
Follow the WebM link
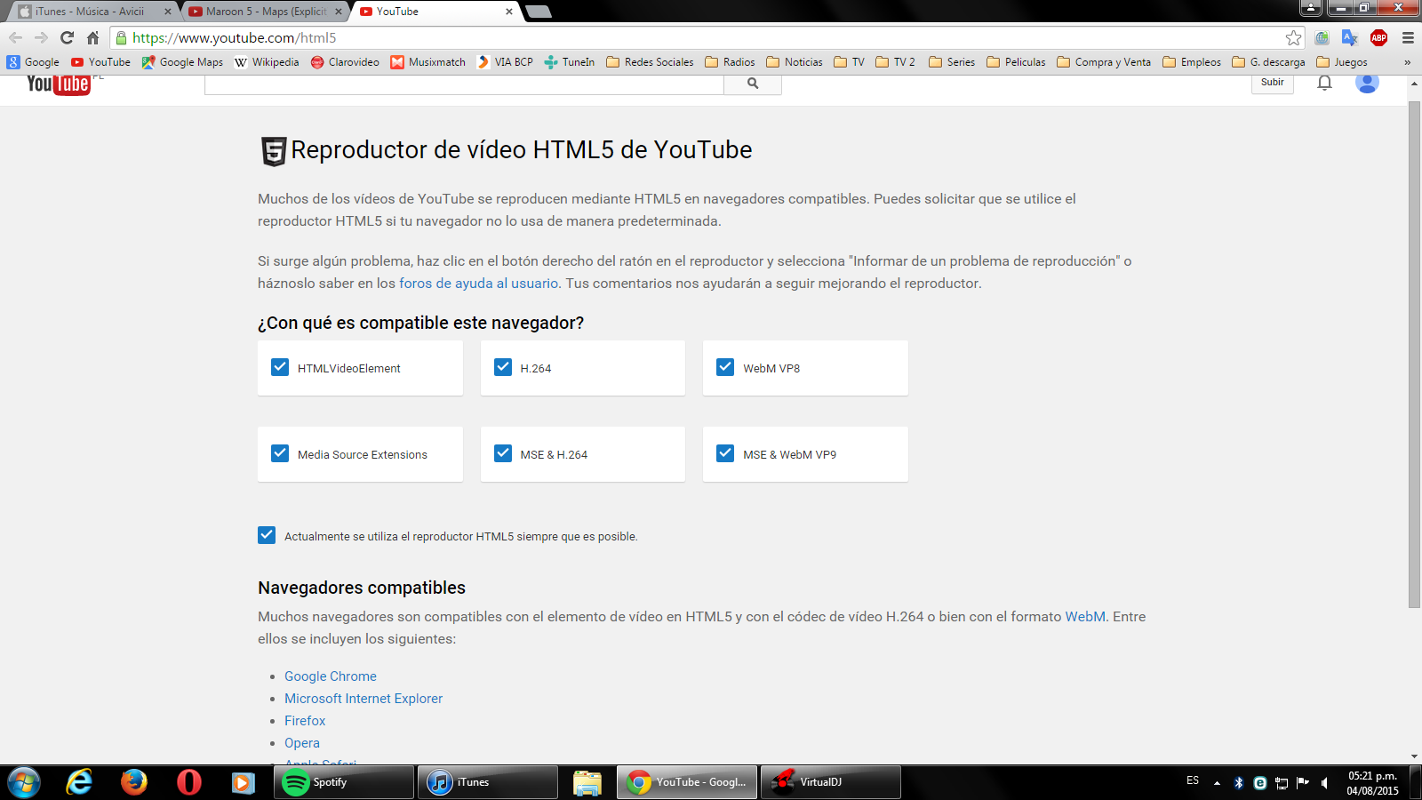[x=1085, y=617]
